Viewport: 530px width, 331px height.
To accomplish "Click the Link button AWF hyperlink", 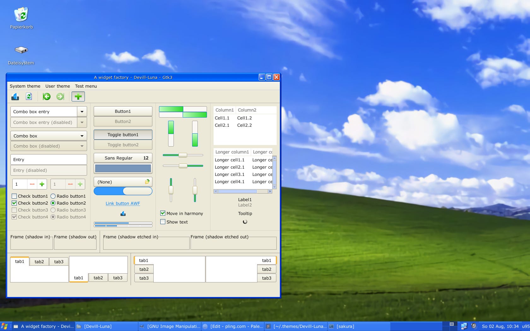I will [123, 203].
